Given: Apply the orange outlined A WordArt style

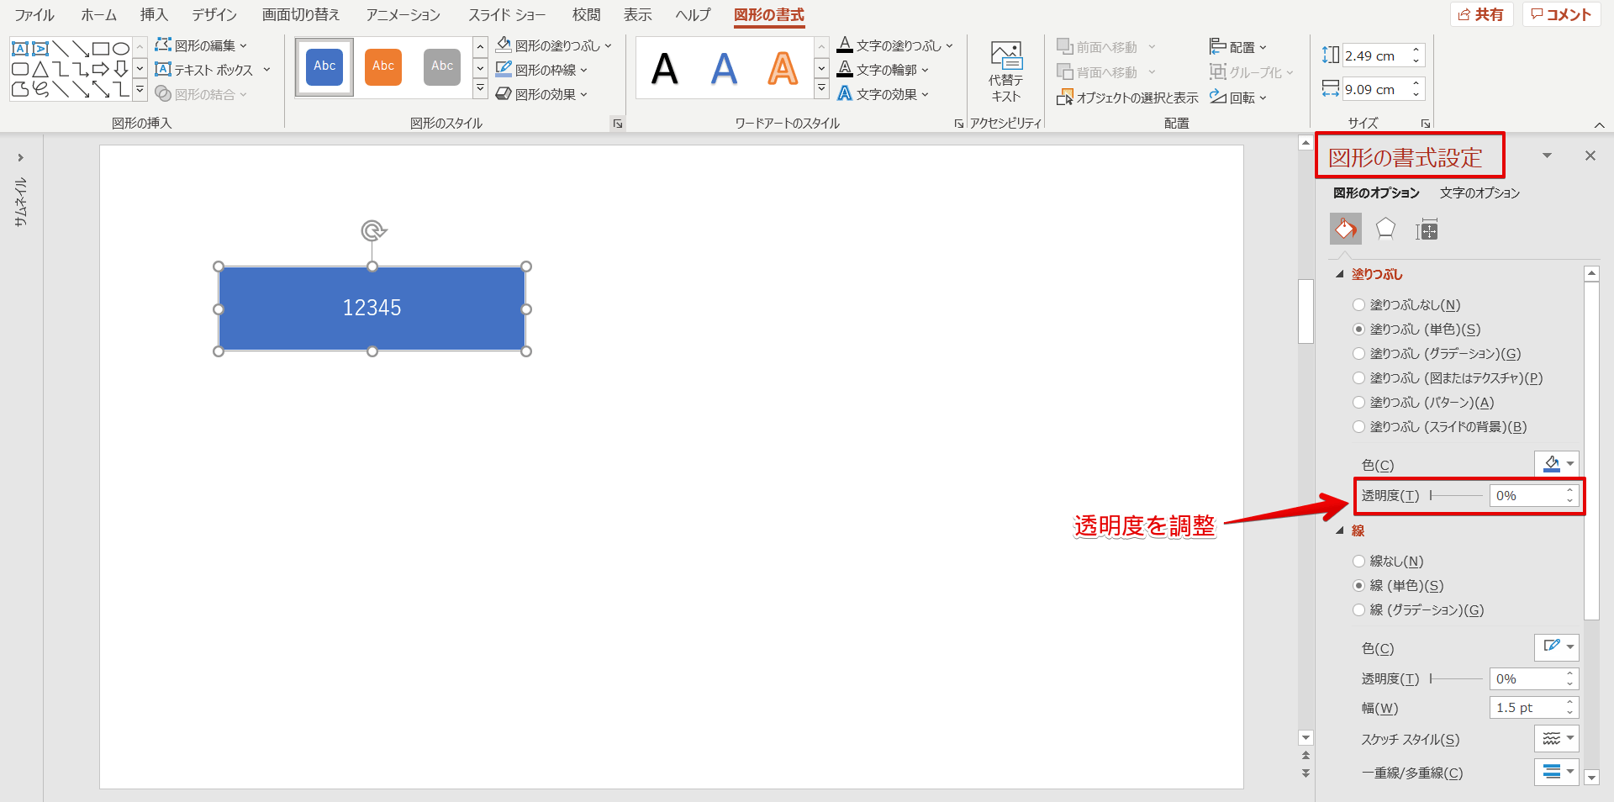Looking at the screenshot, I should 783,68.
